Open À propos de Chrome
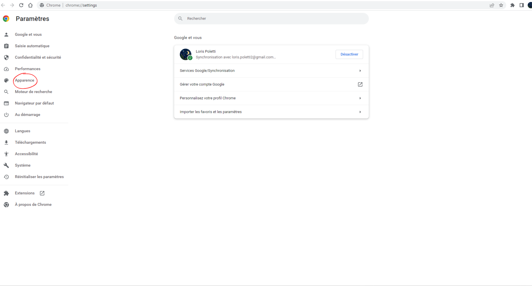Image resolution: width=532 pixels, height=286 pixels. (33, 204)
